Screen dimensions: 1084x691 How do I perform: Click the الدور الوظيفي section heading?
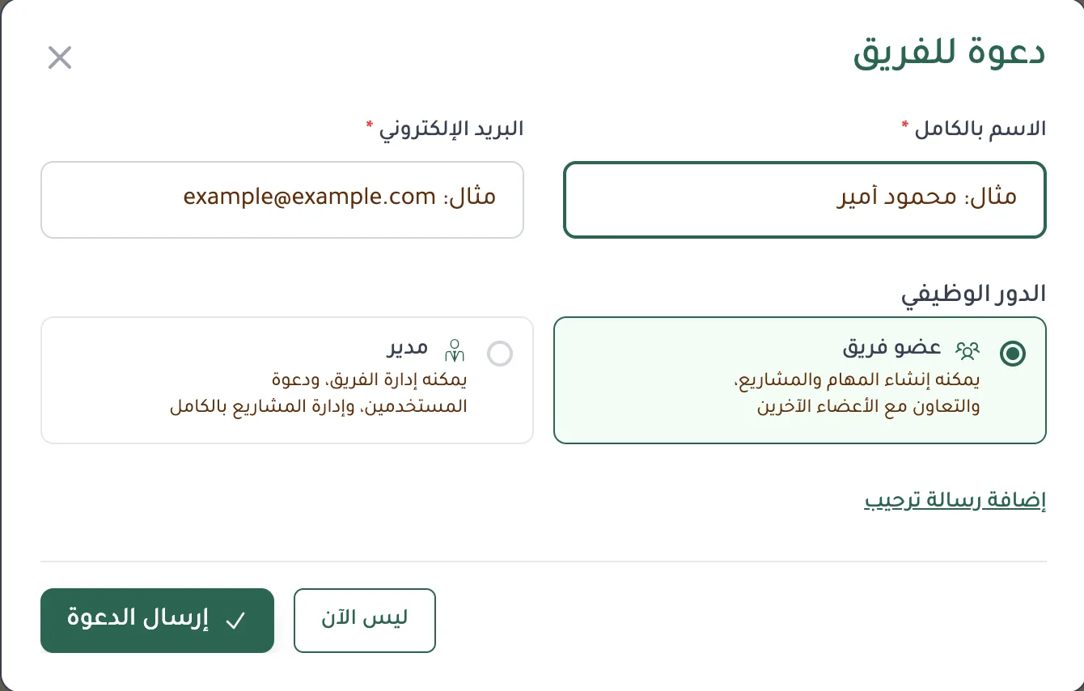[x=973, y=294]
